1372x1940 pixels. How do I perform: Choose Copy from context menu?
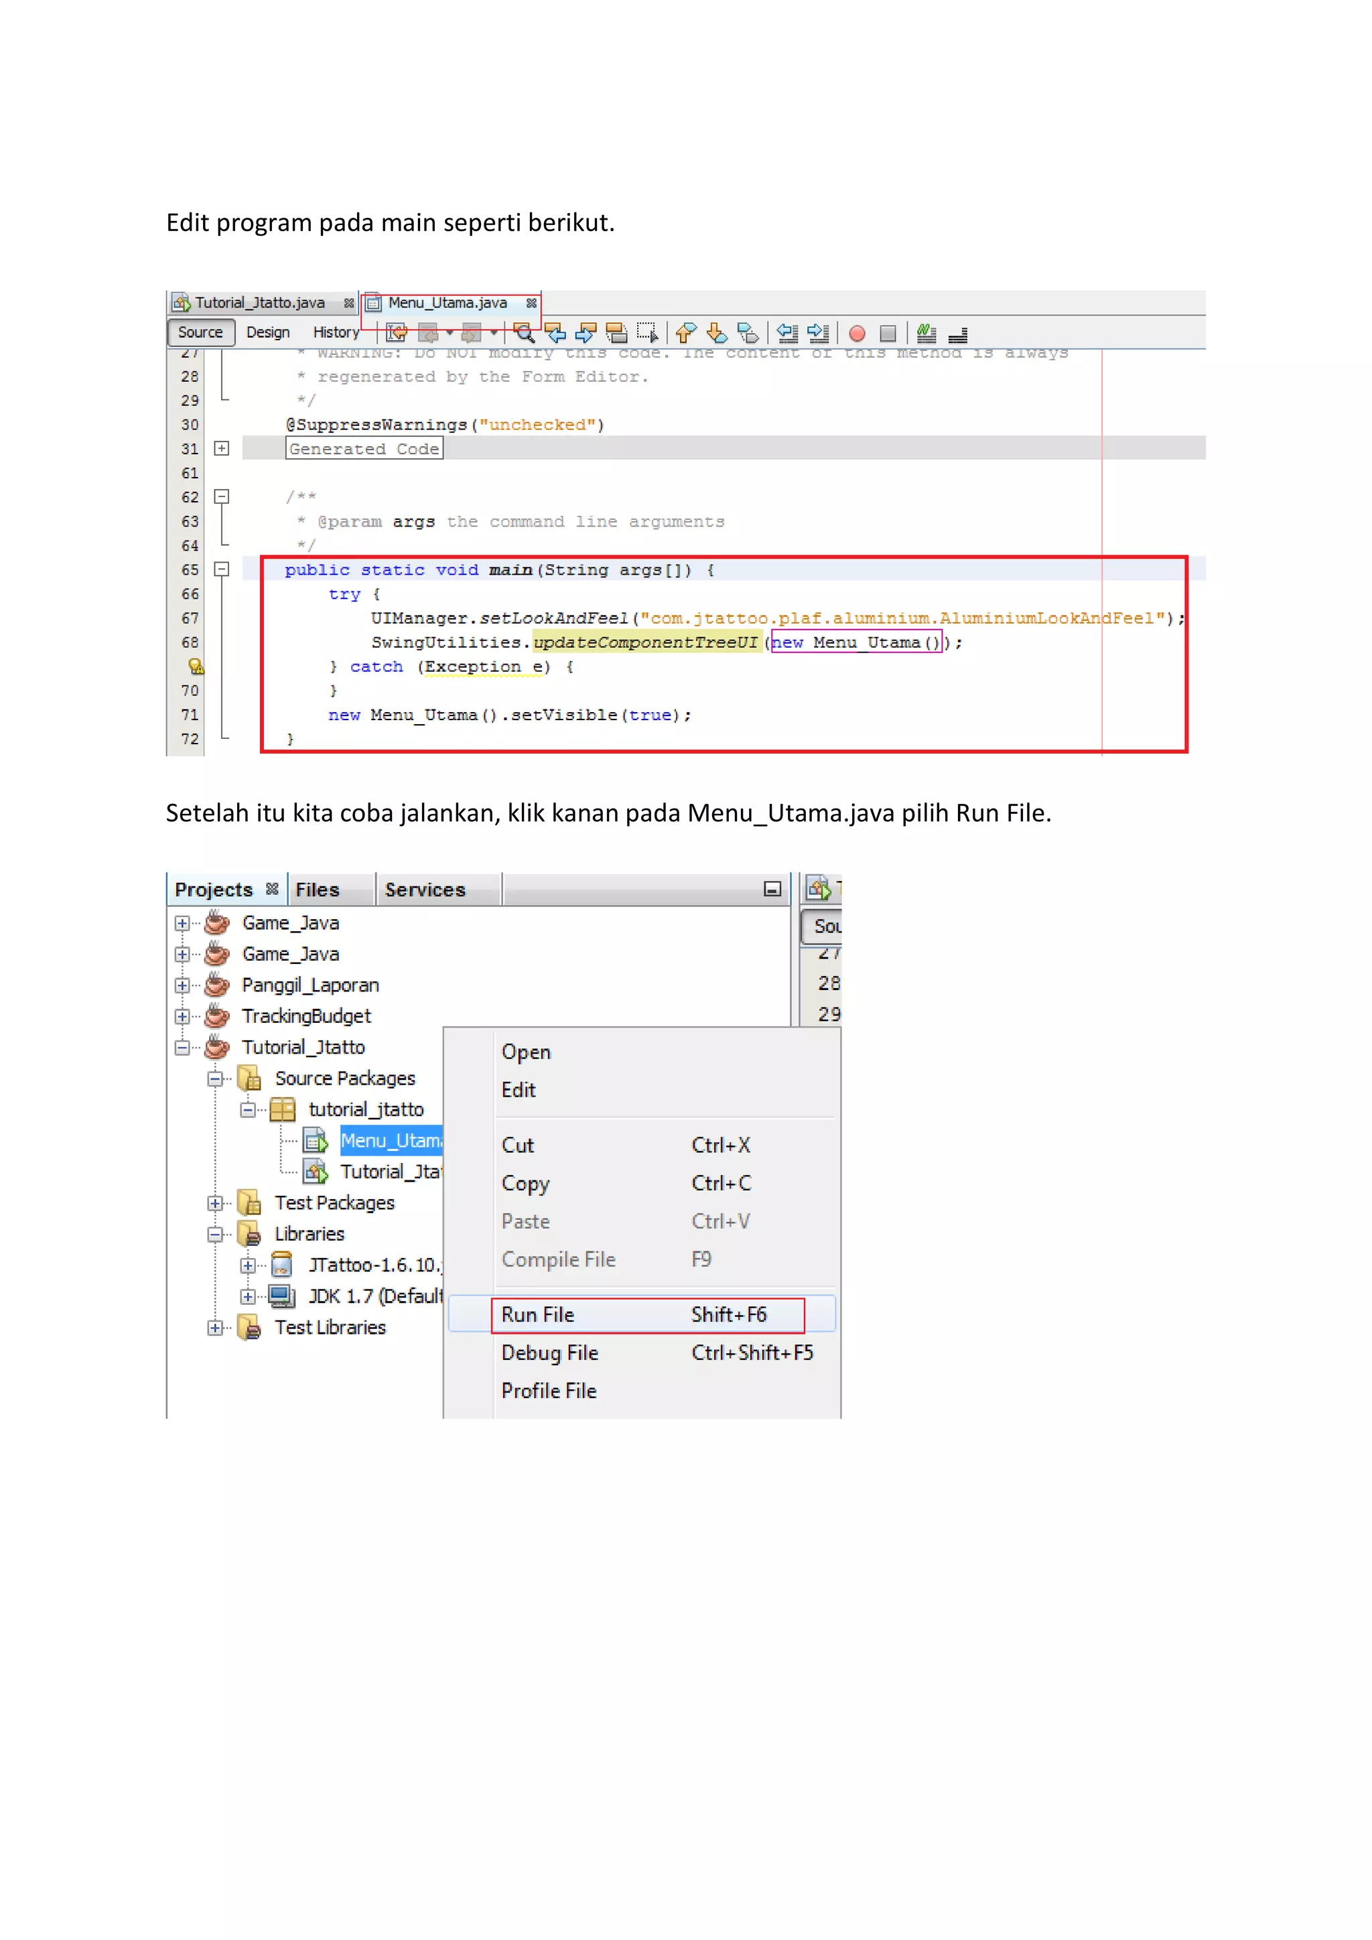pyautogui.click(x=643, y=1183)
